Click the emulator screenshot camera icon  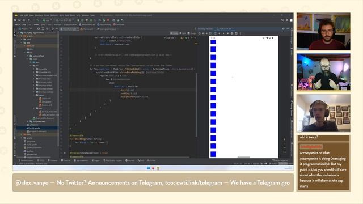click(x=232, y=33)
